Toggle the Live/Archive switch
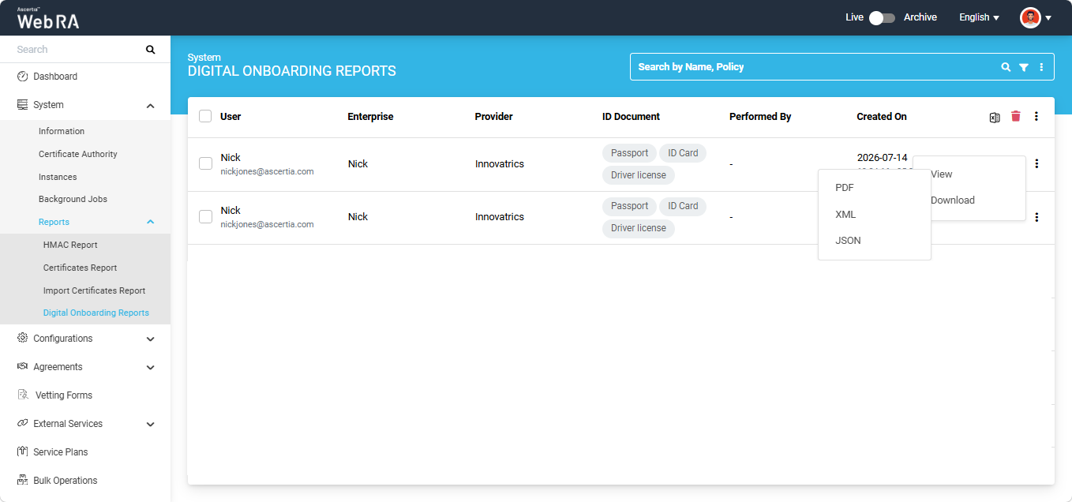 tap(882, 17)
